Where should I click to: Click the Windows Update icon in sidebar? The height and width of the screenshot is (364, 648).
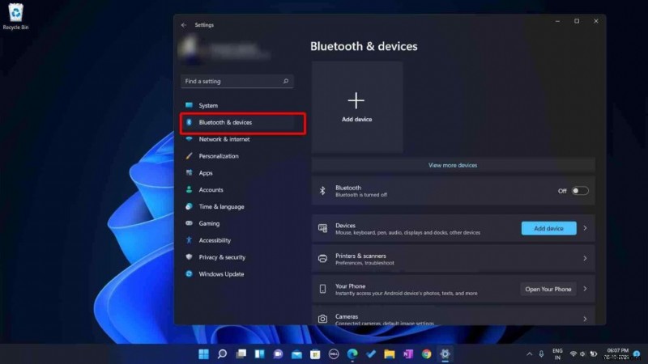189,273
